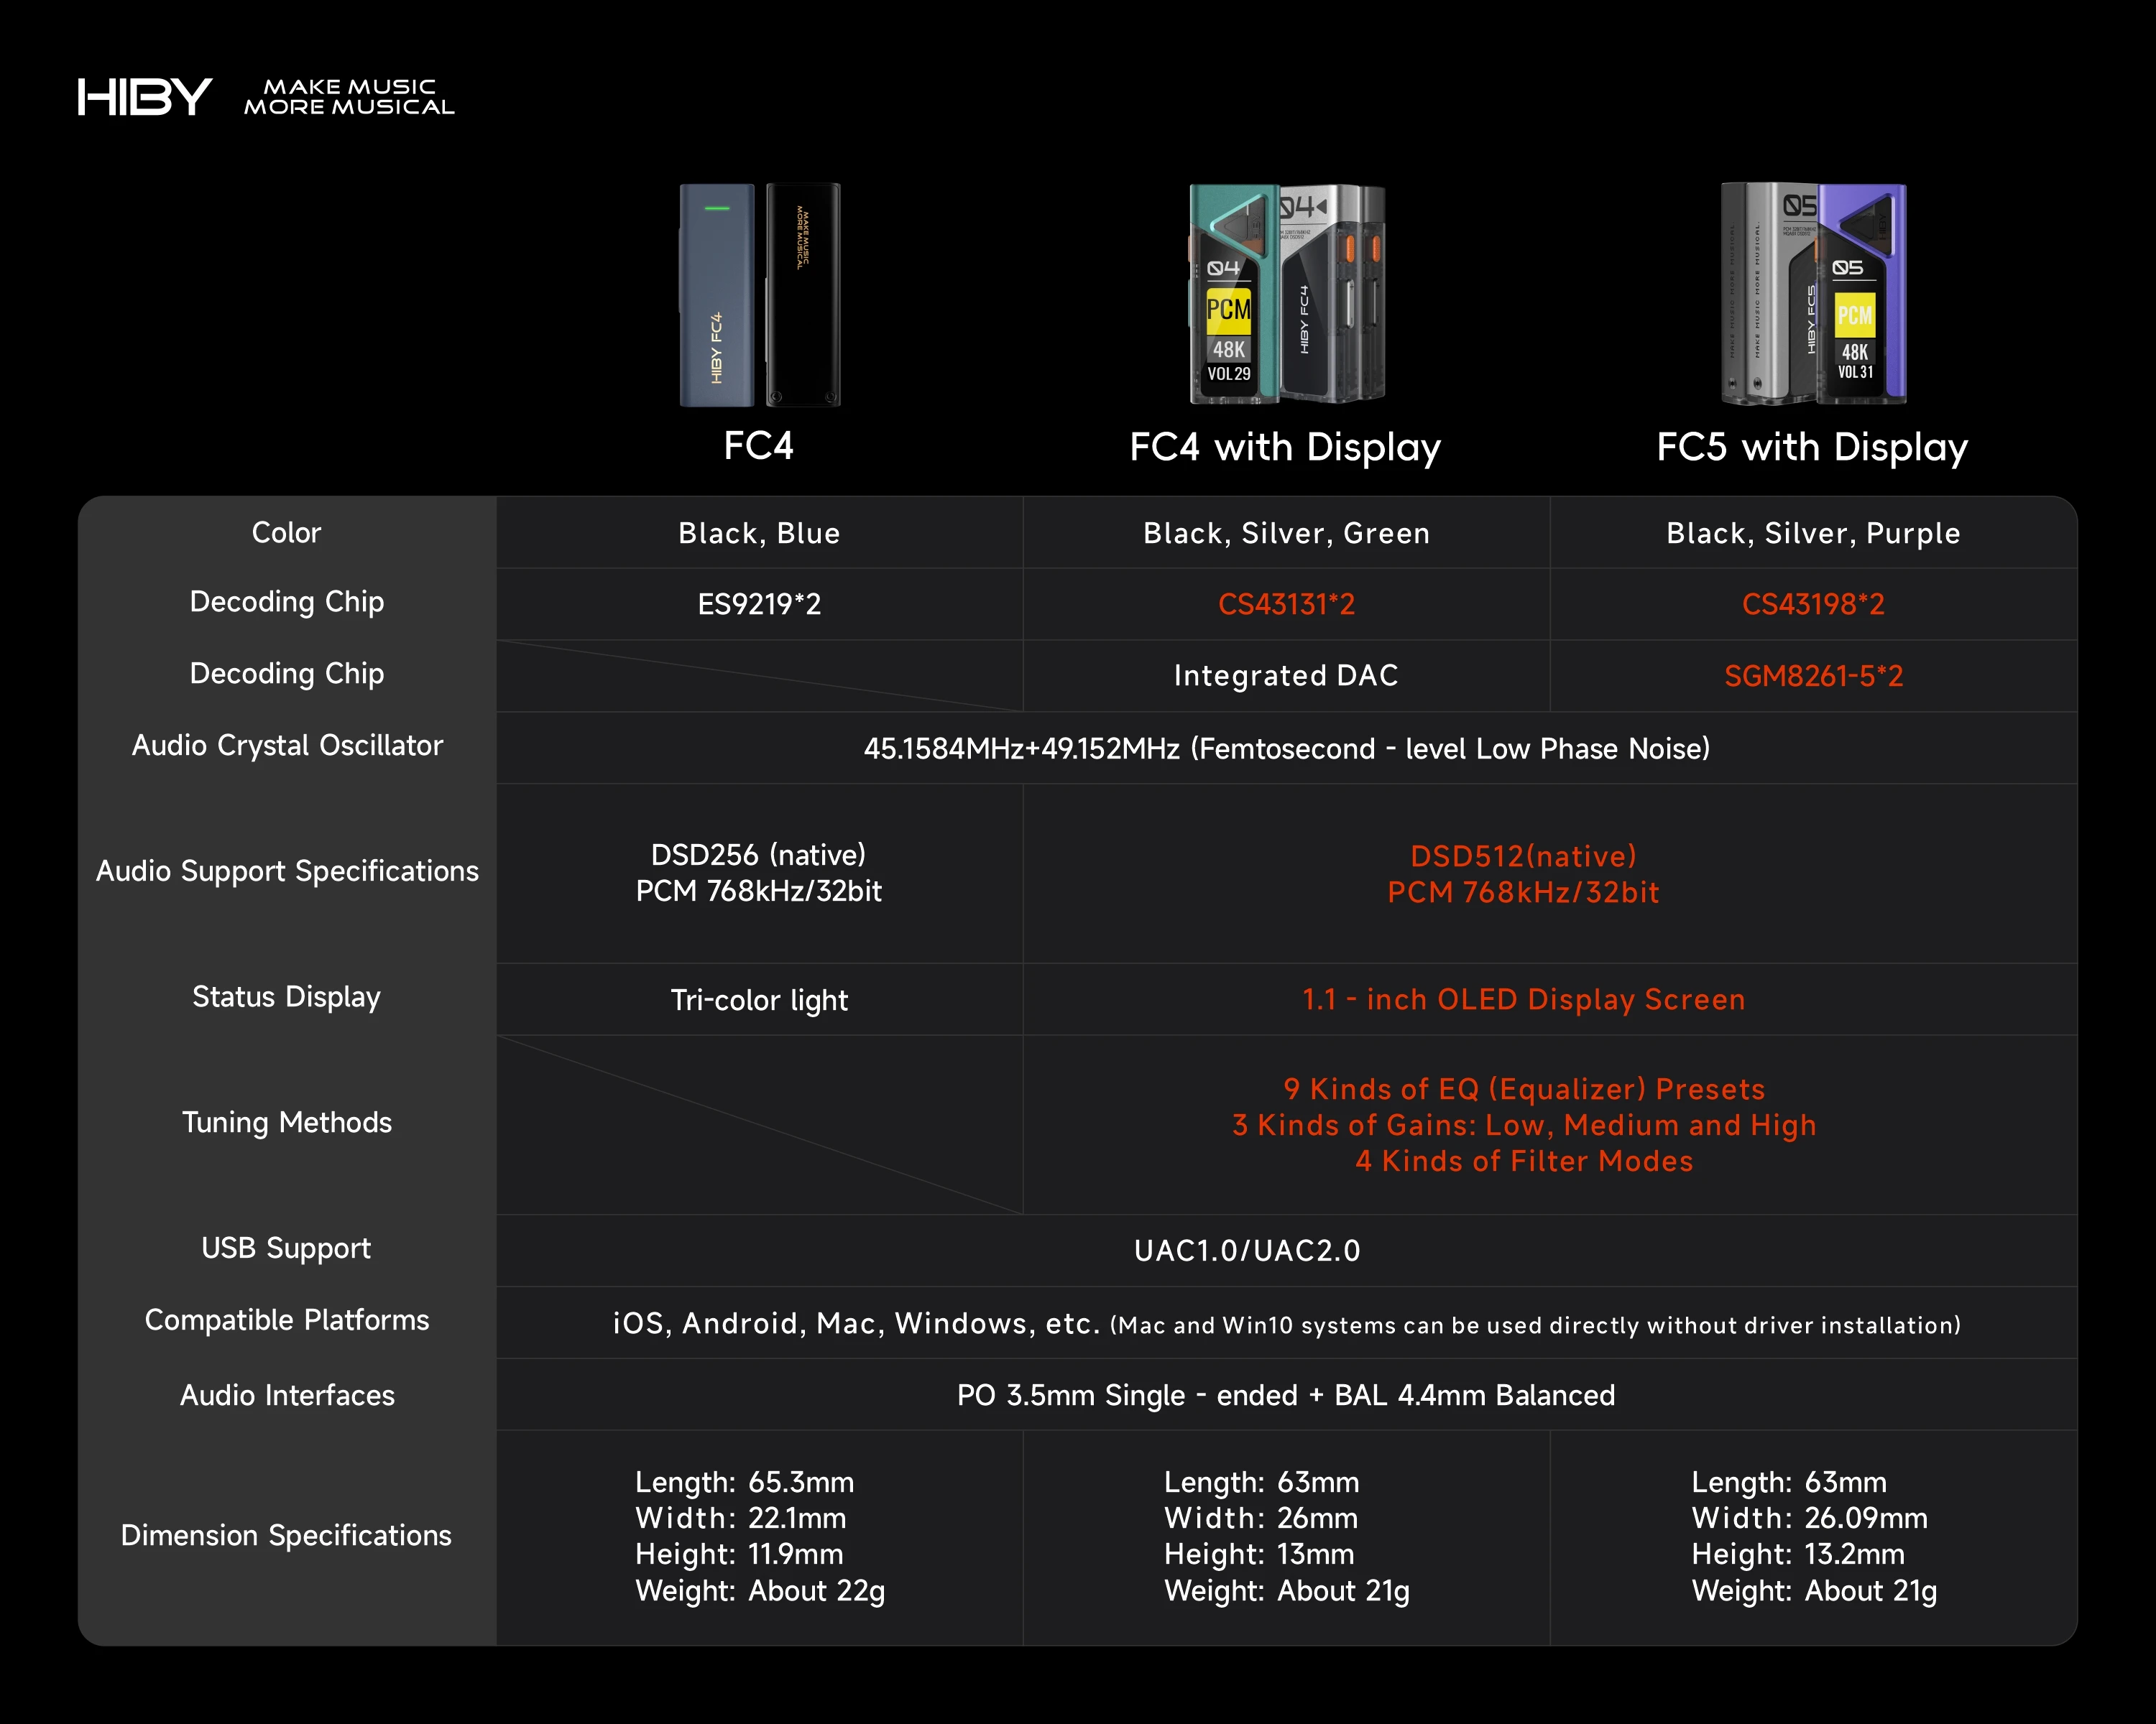Click the FC5 with Display heading
Image resolution: width=2156 pixels, height=1724 pixels.
(1812, 447)
